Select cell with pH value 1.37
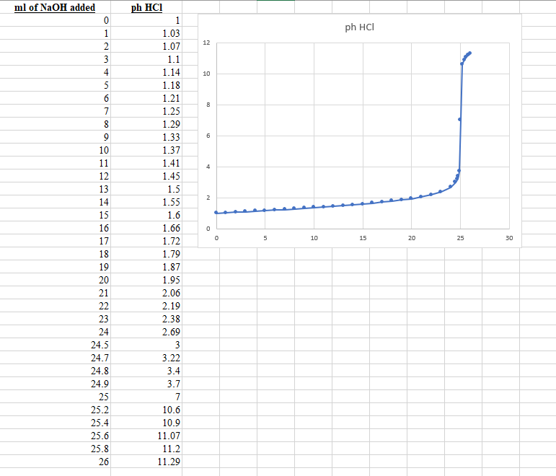The image size is (556, 476). (x=146, y=150)
